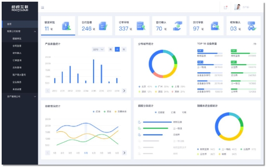Click previous arrow on 回款情况统计 chart
Screen dimensions: 267x167
(48, 153)
